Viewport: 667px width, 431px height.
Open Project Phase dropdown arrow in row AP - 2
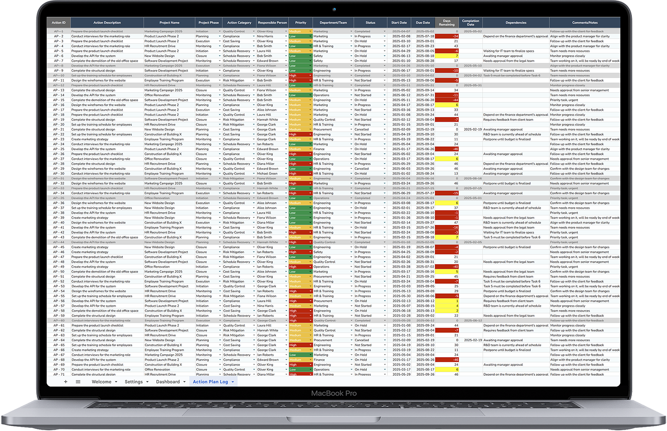(x=220, y=37)
